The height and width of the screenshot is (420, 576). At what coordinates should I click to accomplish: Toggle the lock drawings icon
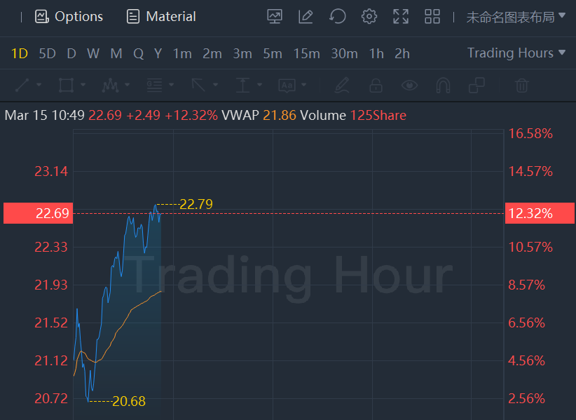(x=376, y=86)
